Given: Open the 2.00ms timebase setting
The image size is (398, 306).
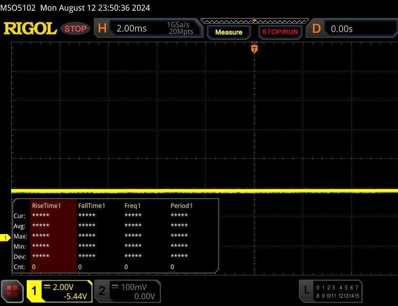Looking at the screenshot, I should [132, 29].
